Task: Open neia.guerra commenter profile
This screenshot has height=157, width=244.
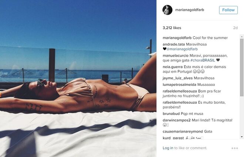Action: click(x=173, y=67)
